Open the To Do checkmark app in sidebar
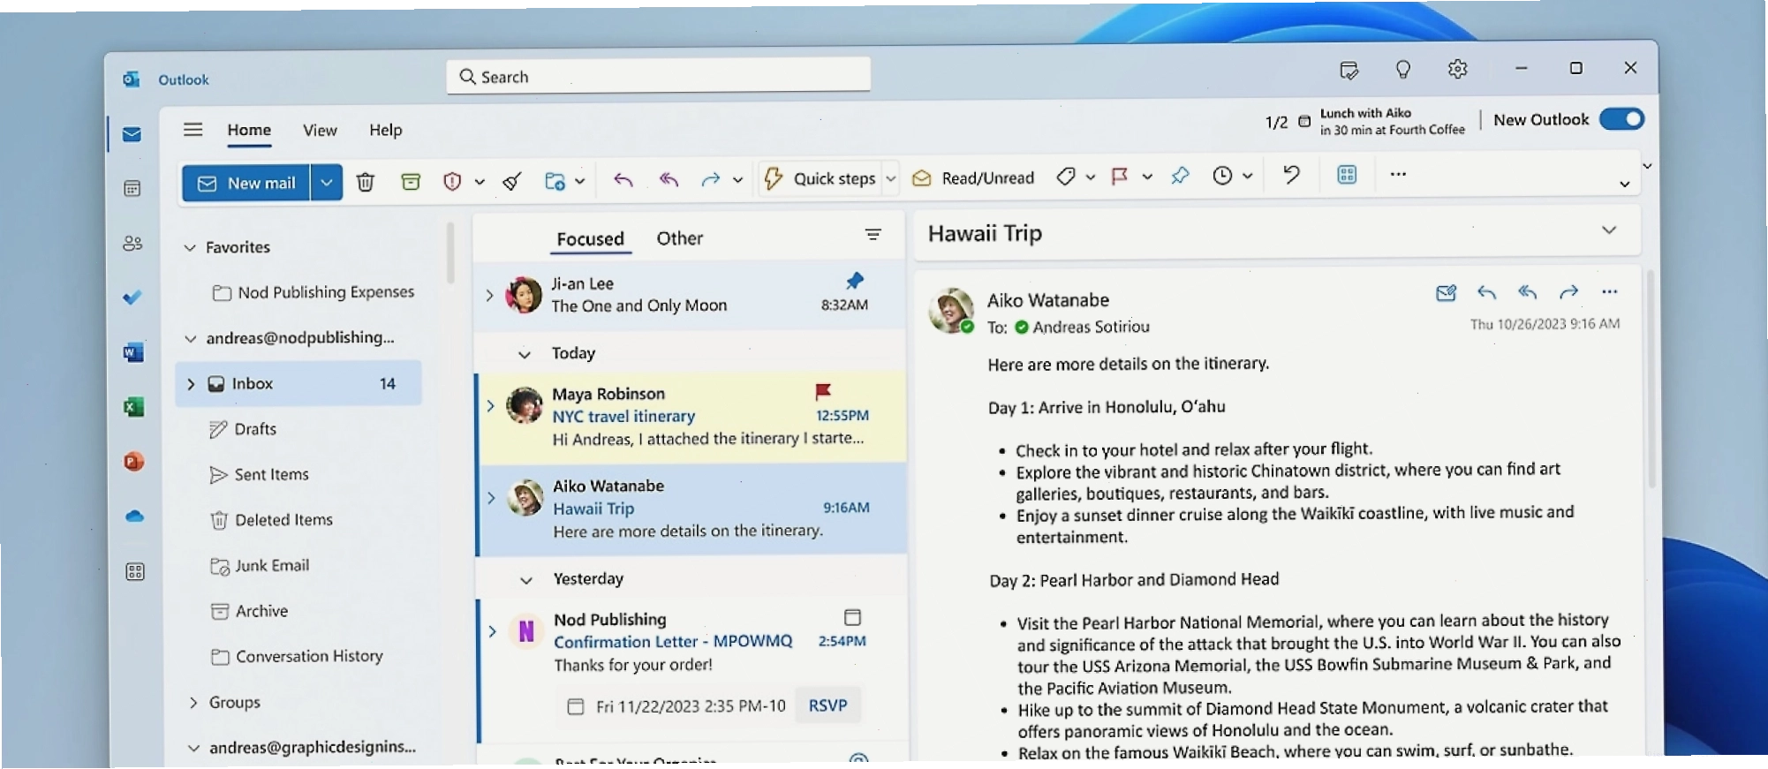The height and width of the screenshot is (769, 1768). coord(132,298)
